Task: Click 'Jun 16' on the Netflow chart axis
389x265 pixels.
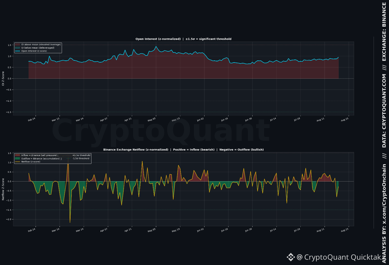Action: coord(224,230)
